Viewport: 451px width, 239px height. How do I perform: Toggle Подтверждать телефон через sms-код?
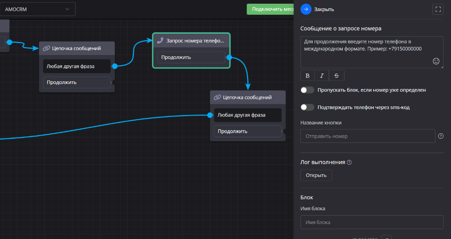pyautogui.click(x=307, y=107)
